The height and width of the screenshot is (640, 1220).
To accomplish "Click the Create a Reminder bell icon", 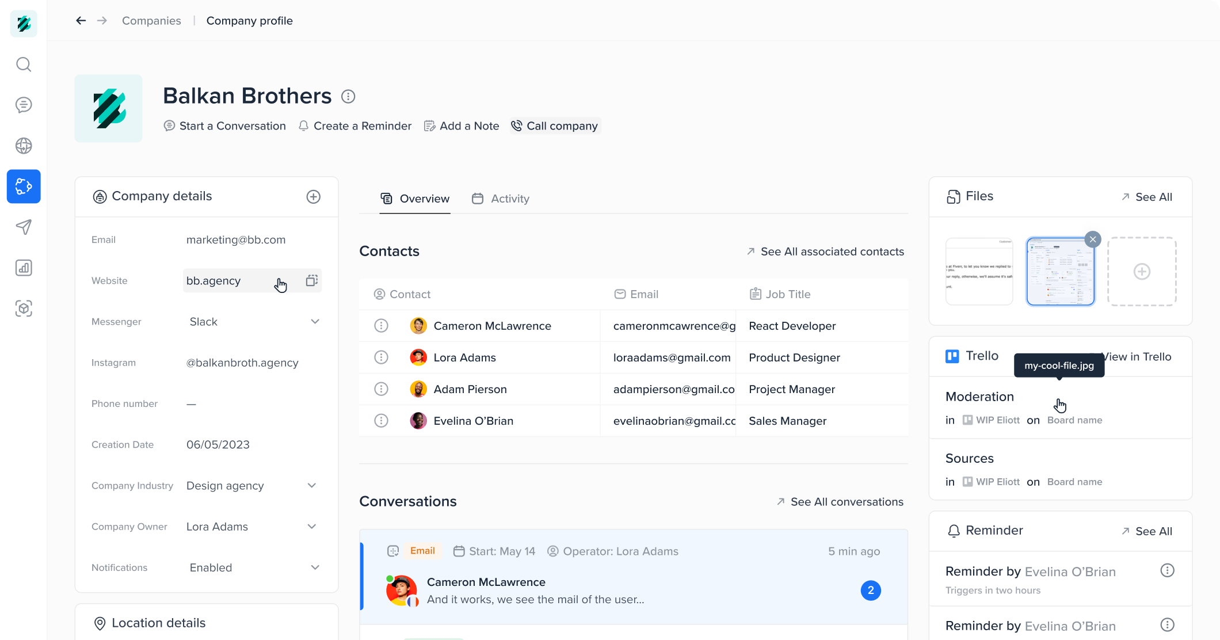I will click(x=303, y=126).
